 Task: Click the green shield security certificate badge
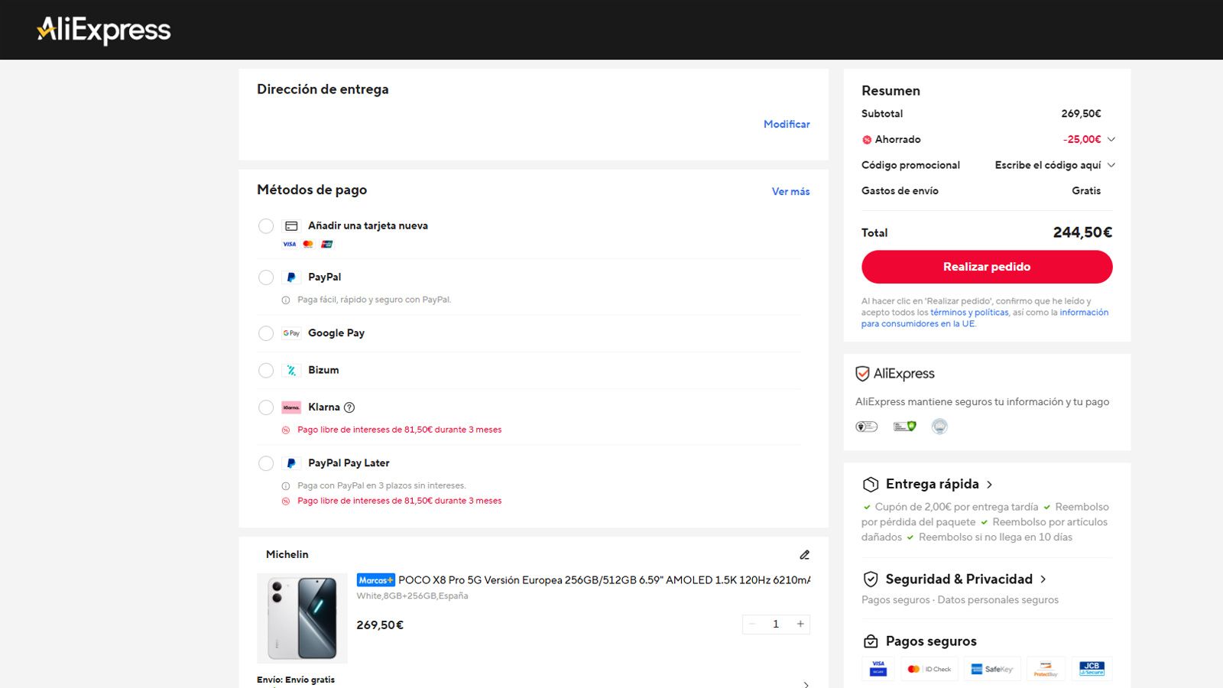tap(905, 427)
